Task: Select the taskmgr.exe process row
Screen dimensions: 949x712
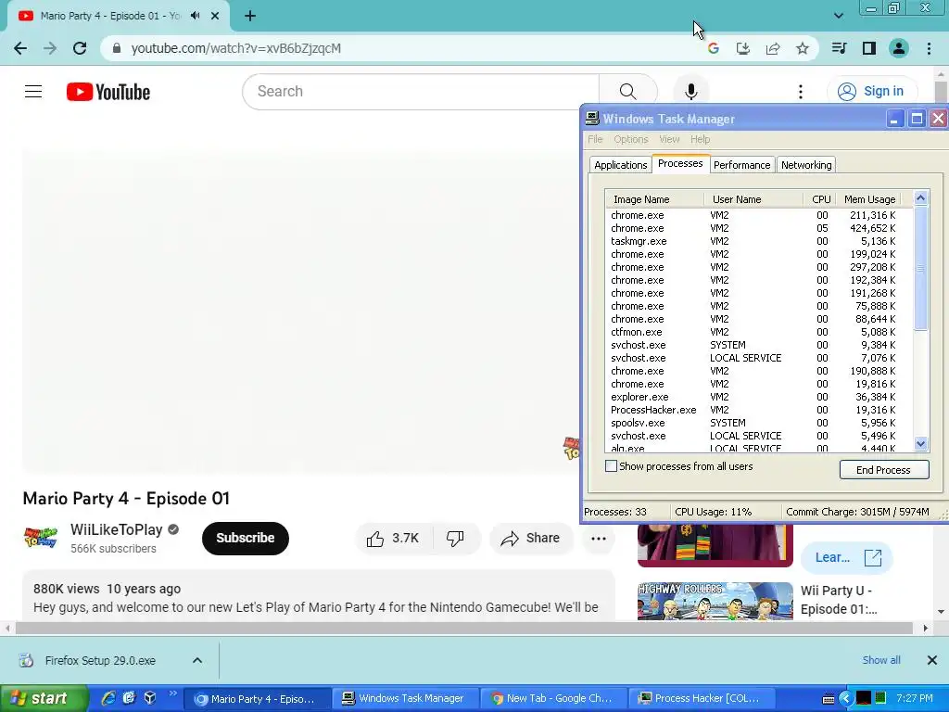Action: point(758,241)
